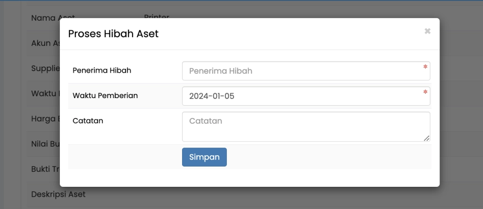Screen dimensions: 483x209
Task: Close the Proses Hibah Aset dialog
Action: coord(427,31)
